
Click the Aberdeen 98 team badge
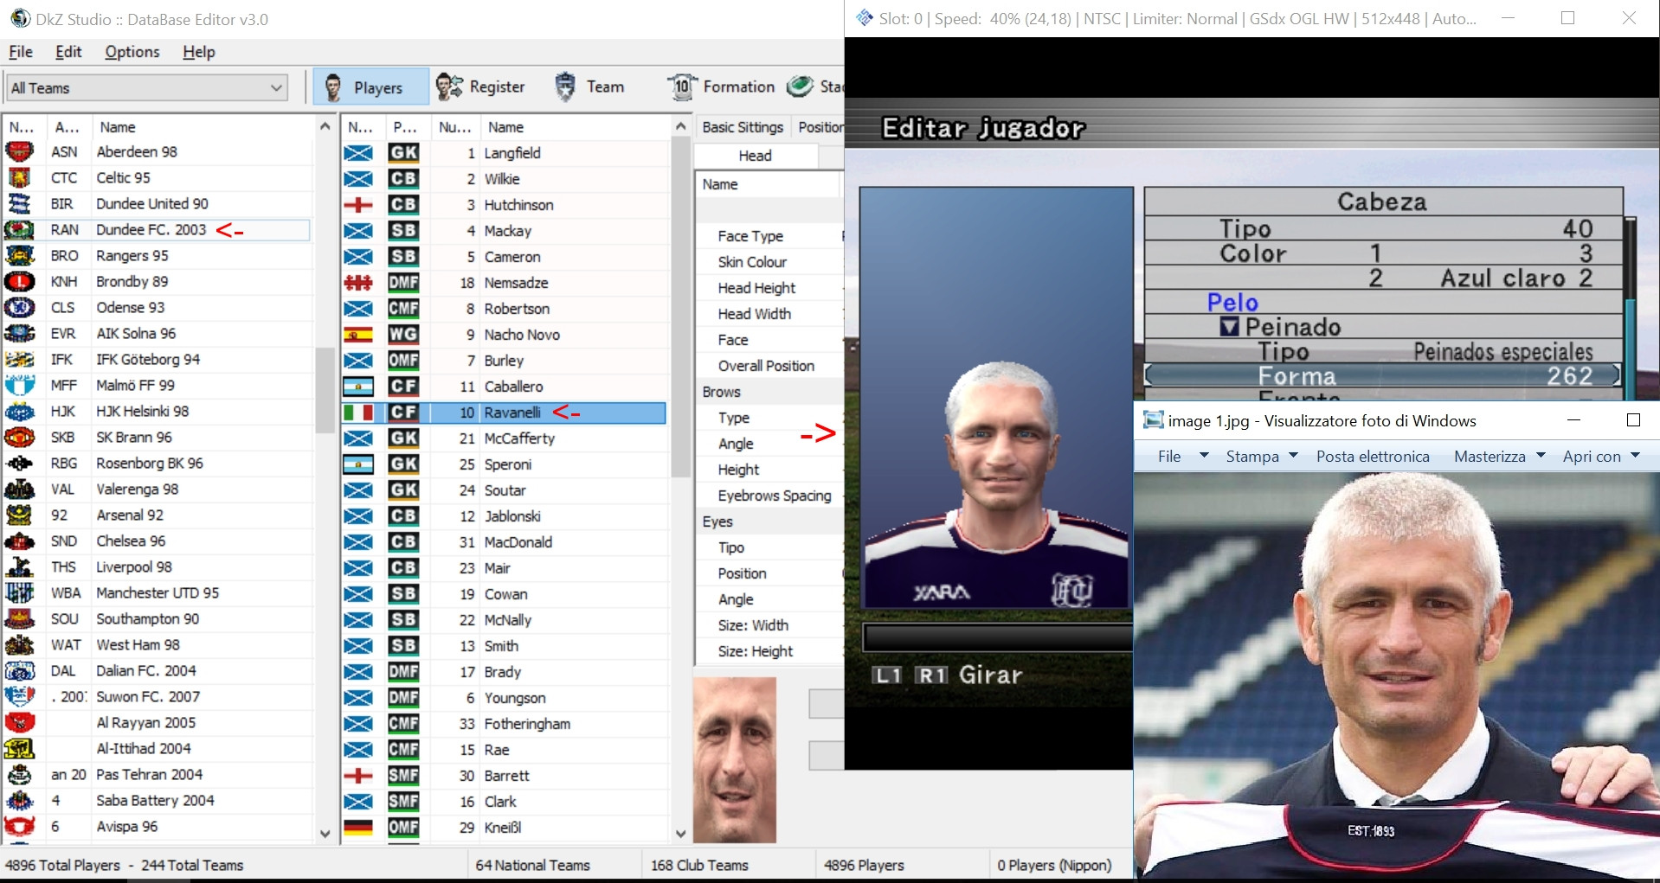coord(19,152)
